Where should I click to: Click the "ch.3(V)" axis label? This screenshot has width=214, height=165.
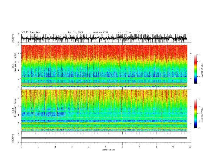(x=13, y=138)
